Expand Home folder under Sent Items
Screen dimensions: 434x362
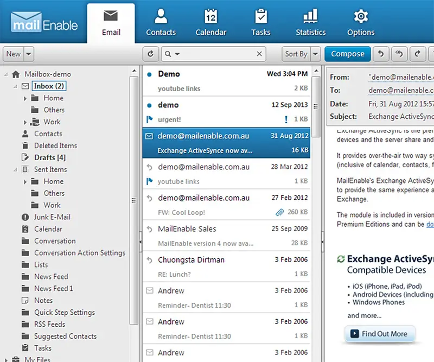point(25,182)
